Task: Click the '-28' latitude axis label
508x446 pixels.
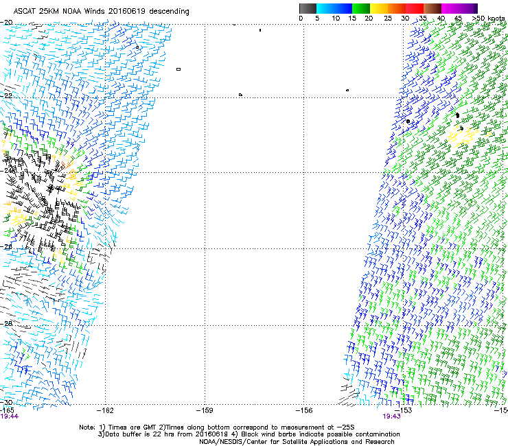Action: coord(6,324)
